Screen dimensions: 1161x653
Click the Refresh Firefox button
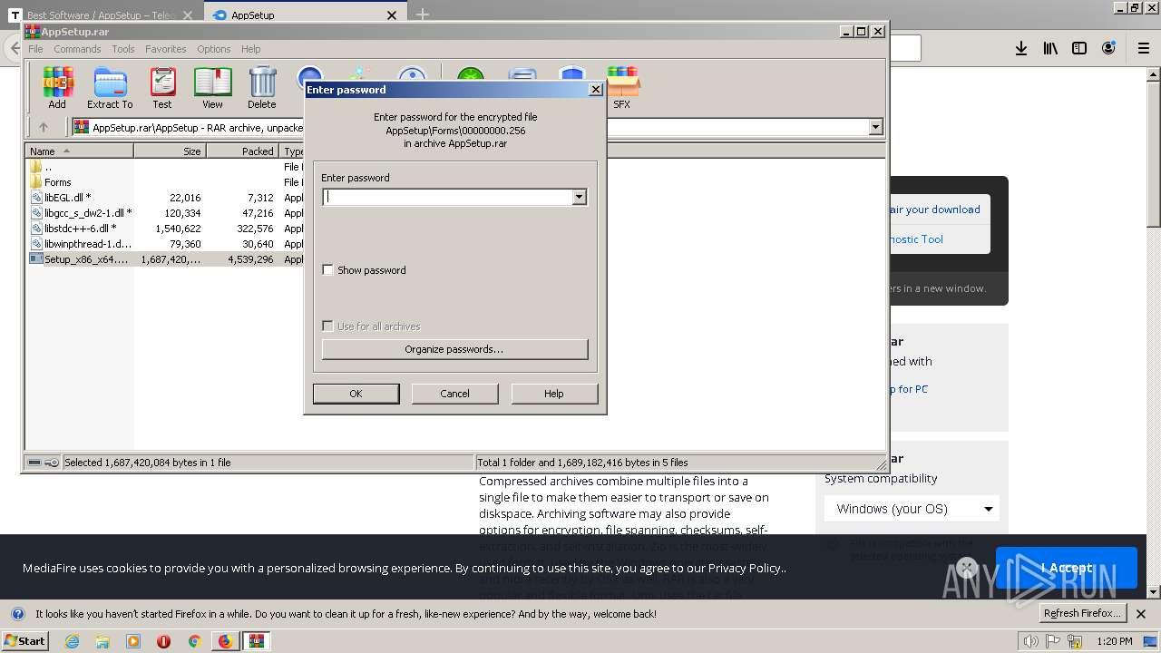coord(1082,613)
